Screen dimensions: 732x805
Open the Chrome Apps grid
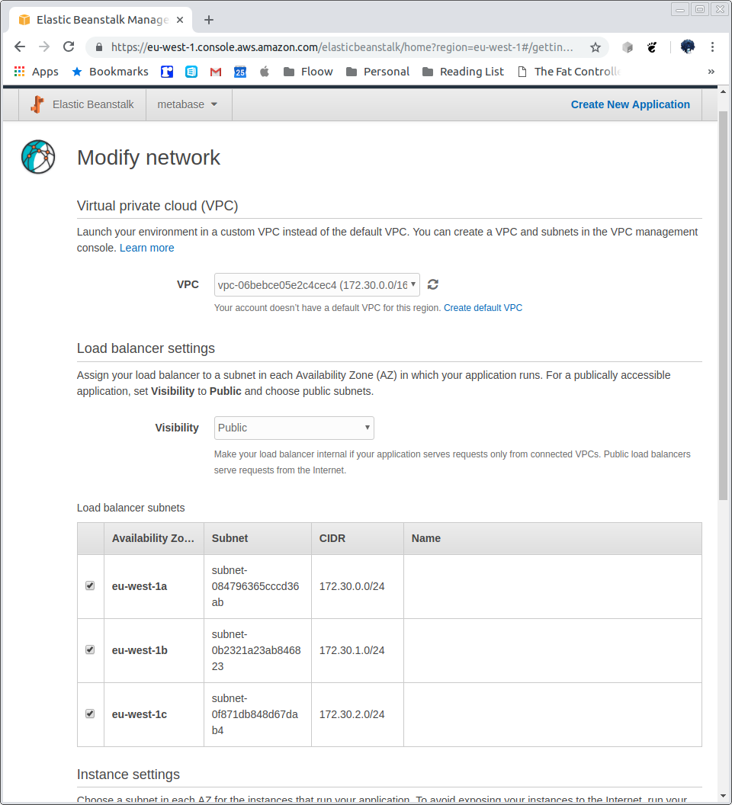point(18,71)
